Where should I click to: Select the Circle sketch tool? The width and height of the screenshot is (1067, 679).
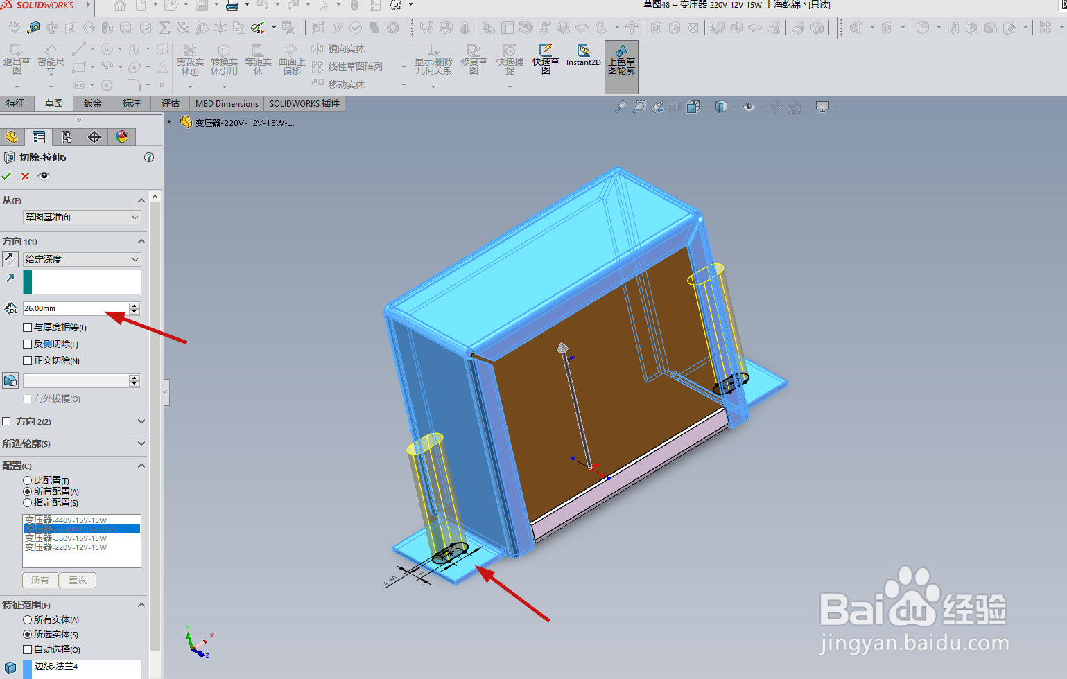pyautogui.click(x=107, y=49)
